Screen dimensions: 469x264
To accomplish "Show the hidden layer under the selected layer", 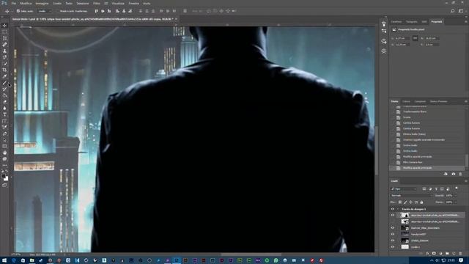I will click(393, 221).
